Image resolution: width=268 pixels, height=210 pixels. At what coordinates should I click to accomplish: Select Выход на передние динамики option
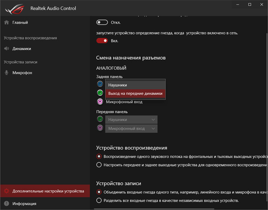click(x=135, y=93)
